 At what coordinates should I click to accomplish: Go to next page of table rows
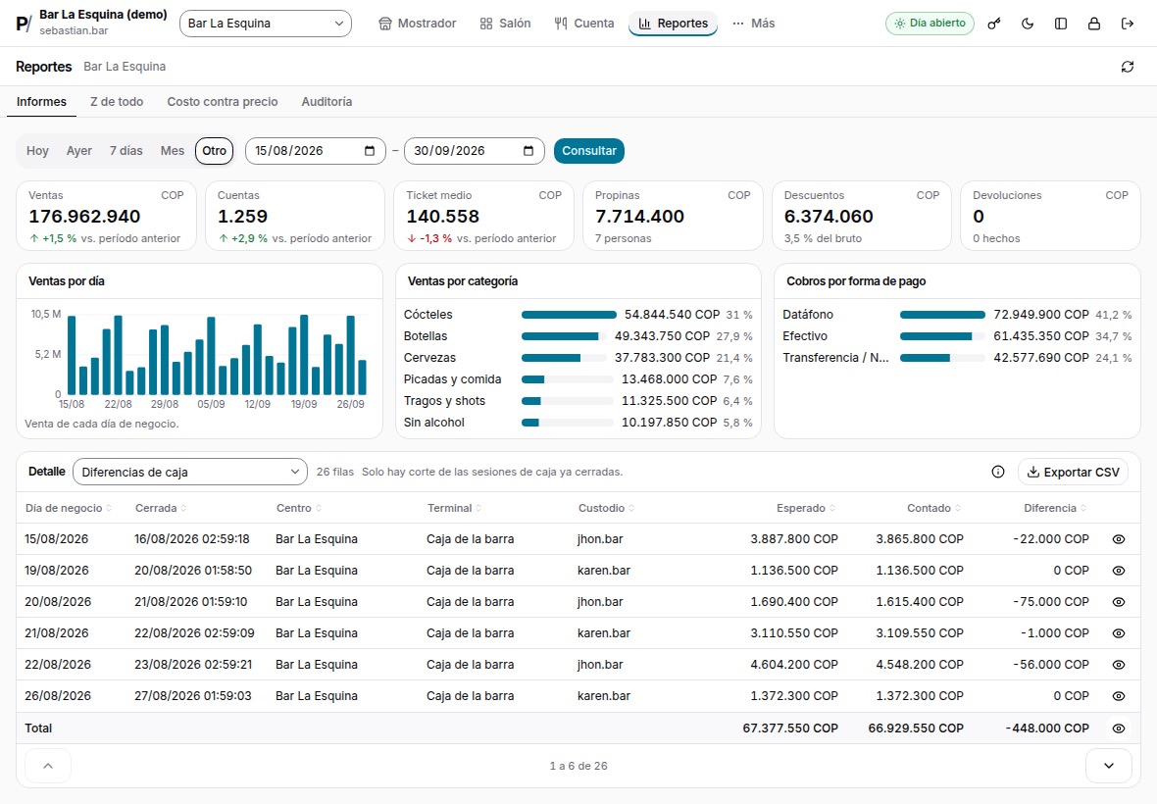coord(1108,766)
